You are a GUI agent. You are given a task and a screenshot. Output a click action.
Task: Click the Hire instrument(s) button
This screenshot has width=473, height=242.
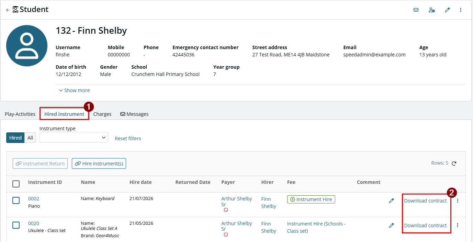99,164
